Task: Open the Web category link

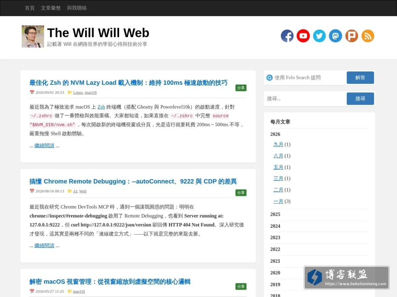Action: 83,191
